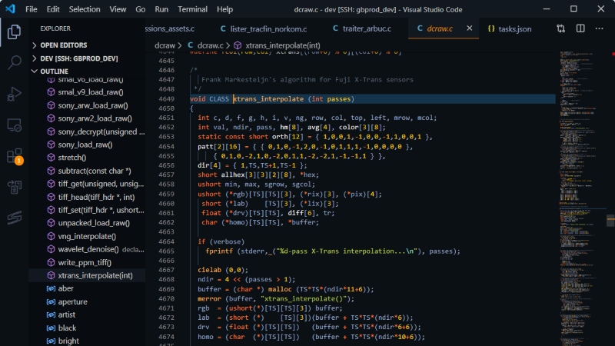Switch to lister_tracfin_norkom.c tab
Viewport: 615px width, 346px height.
264,28
